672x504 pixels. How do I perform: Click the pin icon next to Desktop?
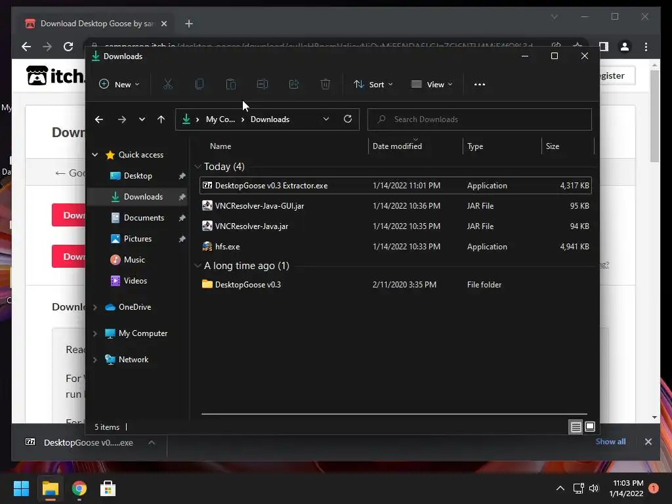coord(182,176)
